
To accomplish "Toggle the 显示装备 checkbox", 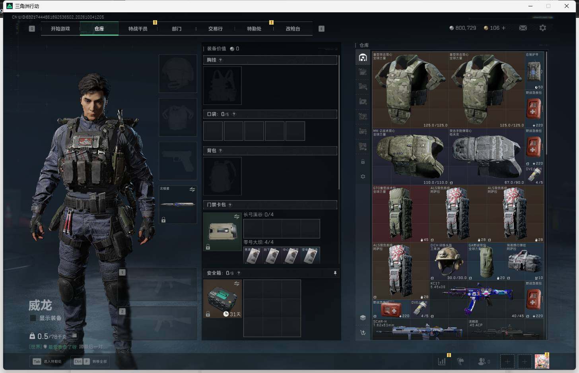I will pyautogui.click(x=33, y=318).
